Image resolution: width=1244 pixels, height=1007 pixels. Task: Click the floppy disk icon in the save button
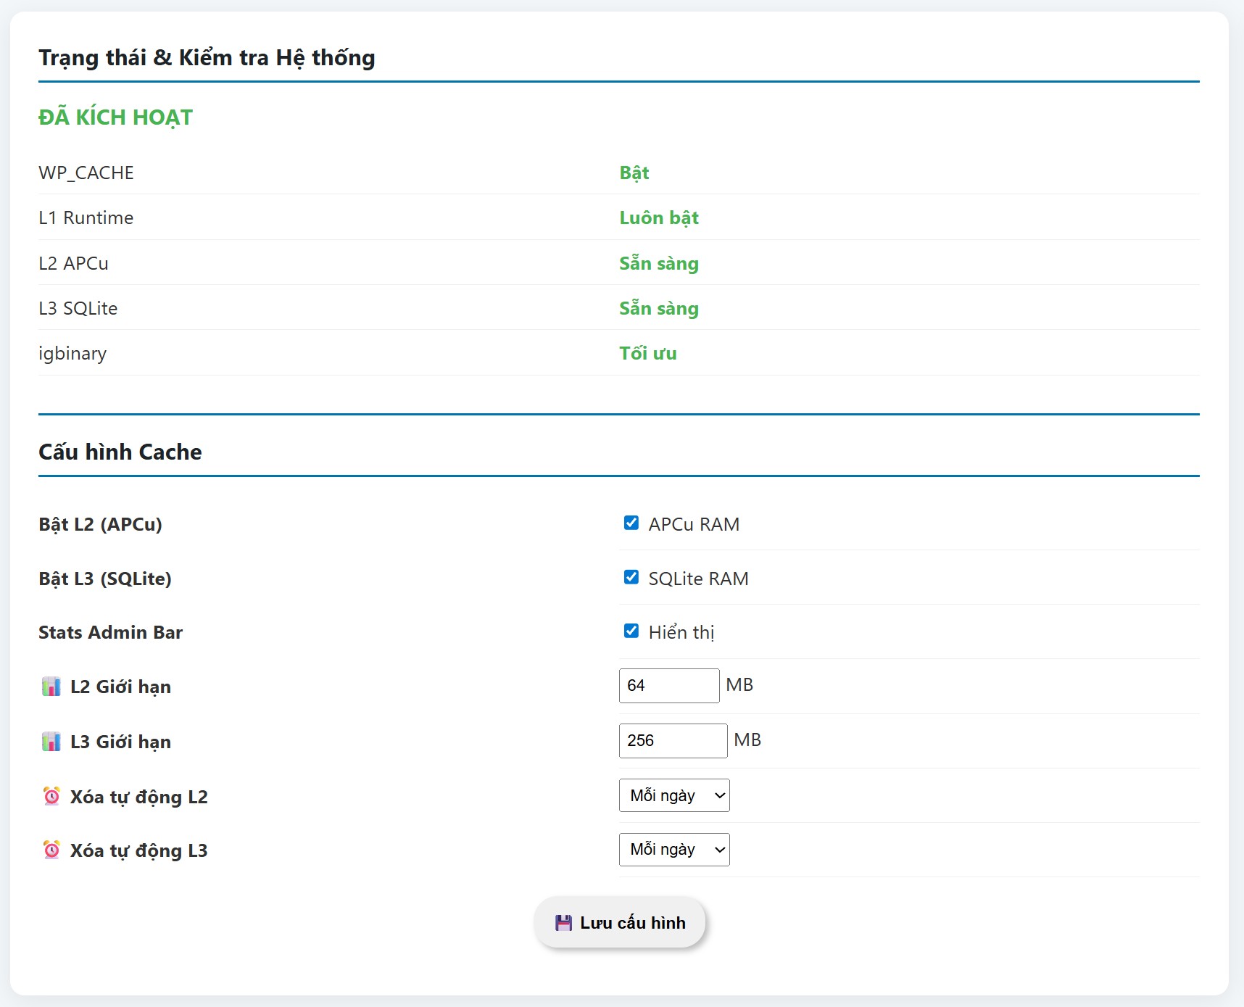click(x=563, y=923)
